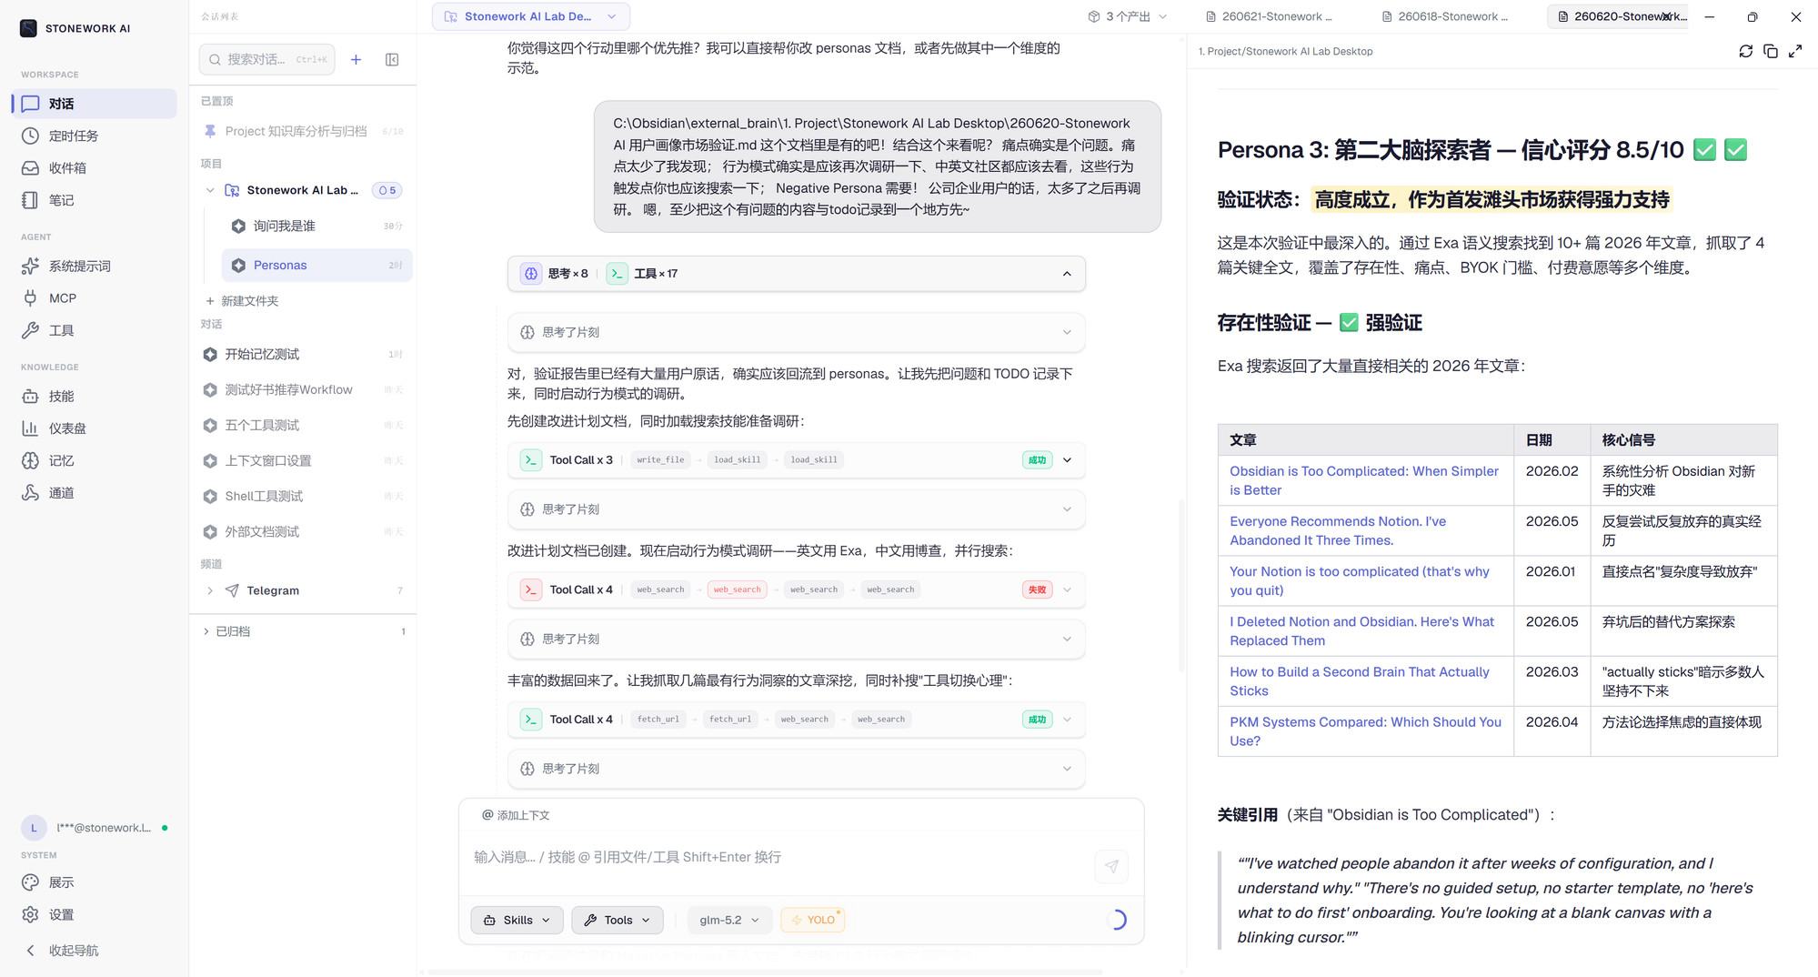Select the Personas conversation
This screenshot has width=1818, height=977.
point(316,265)
